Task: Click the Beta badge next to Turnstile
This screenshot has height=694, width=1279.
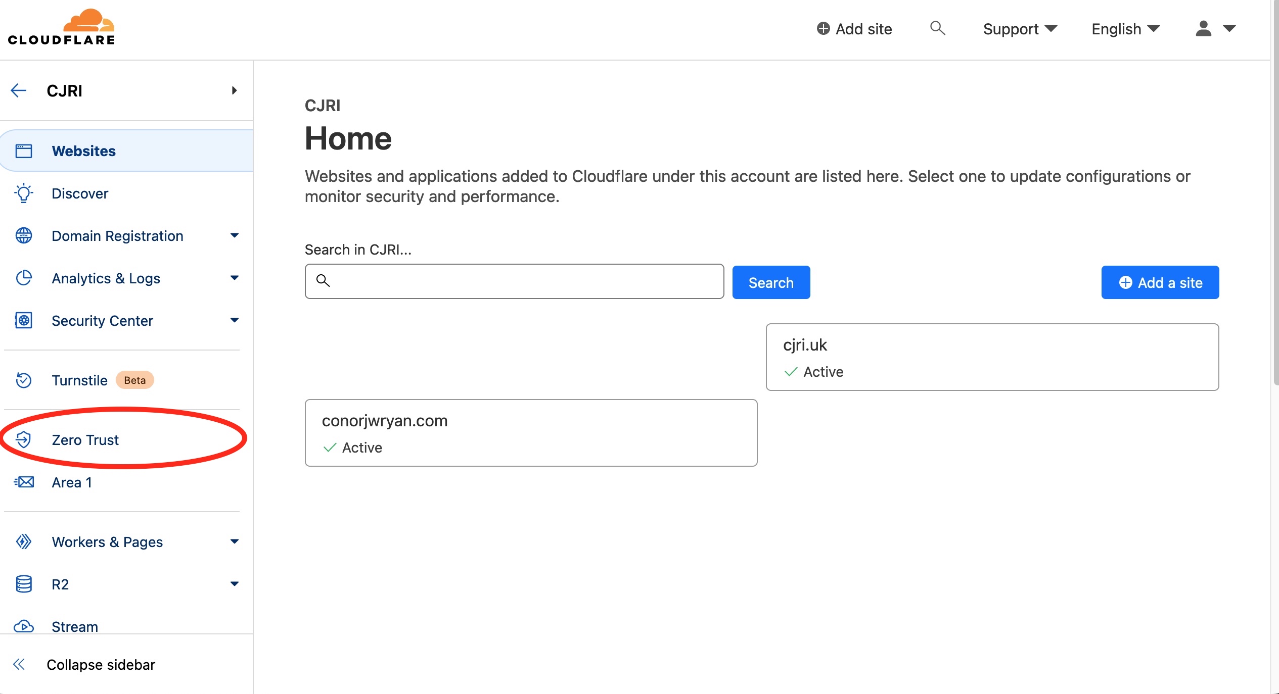Action: pyautogui.click(x=135, y=380)
